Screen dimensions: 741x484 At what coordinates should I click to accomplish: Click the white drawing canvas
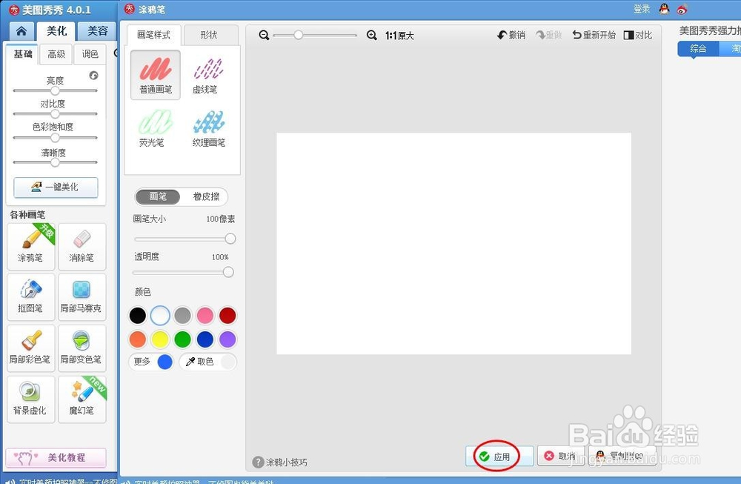(453, 243)
